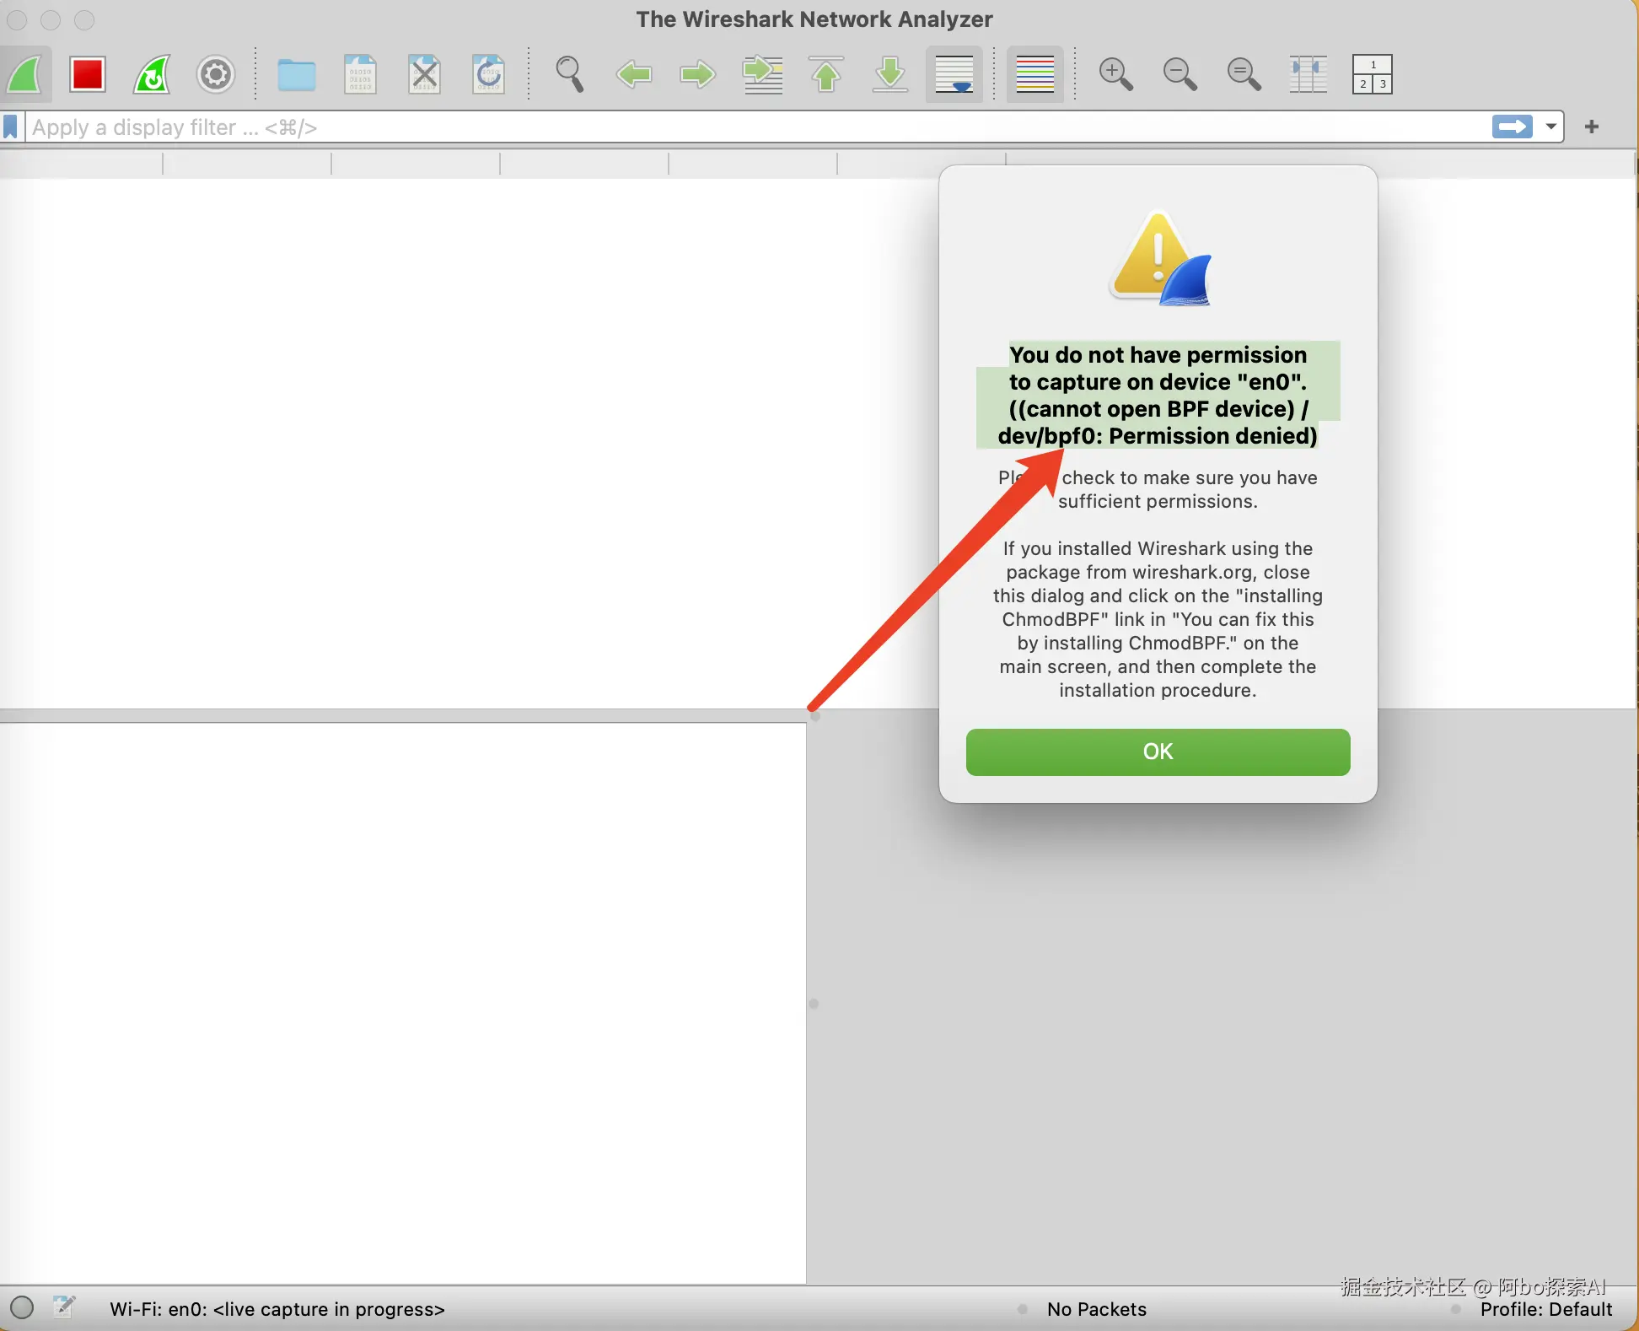The width and height of the screenshot is (1639, 1331).
Task: Add a display filter button with plus
Action: coord(1592,127)
